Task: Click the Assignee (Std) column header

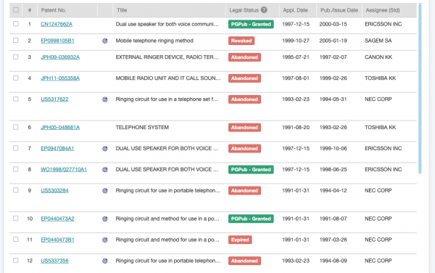Action: (383, 10)
